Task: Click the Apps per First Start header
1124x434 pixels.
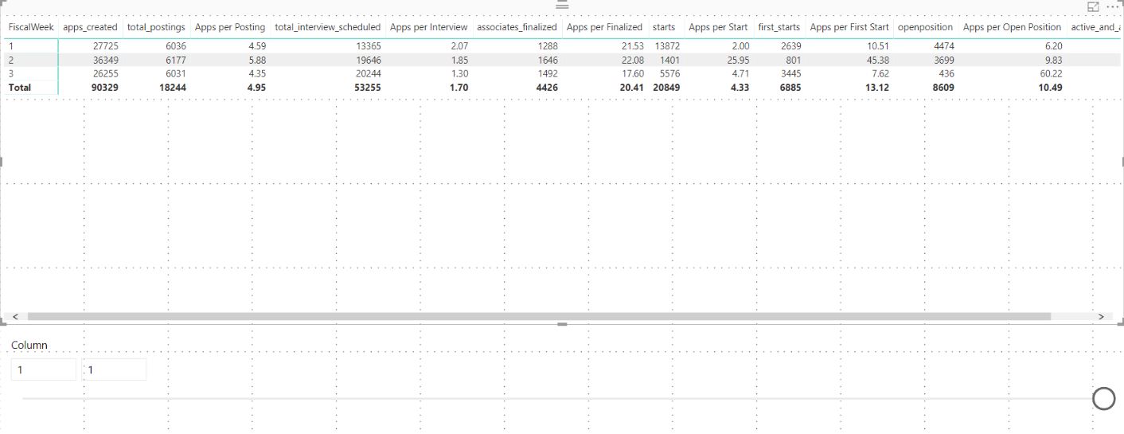Action: click(849, 27)
